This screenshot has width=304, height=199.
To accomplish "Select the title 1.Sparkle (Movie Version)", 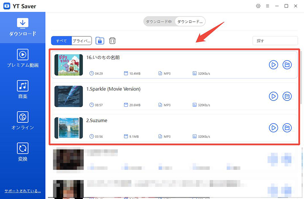I will 114,89.
